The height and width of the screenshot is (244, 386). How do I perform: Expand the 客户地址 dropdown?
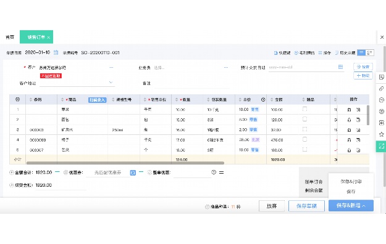pos(111,83)
